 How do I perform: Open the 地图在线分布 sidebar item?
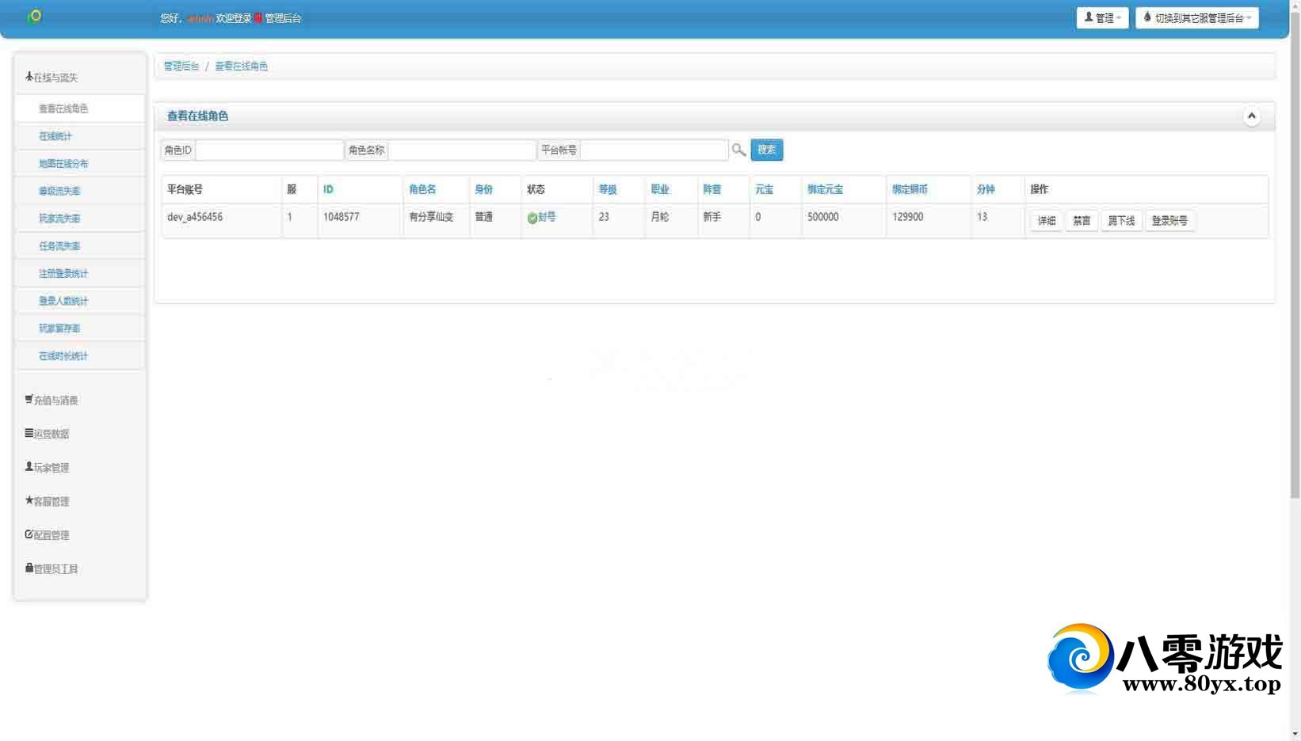[80, 164]
